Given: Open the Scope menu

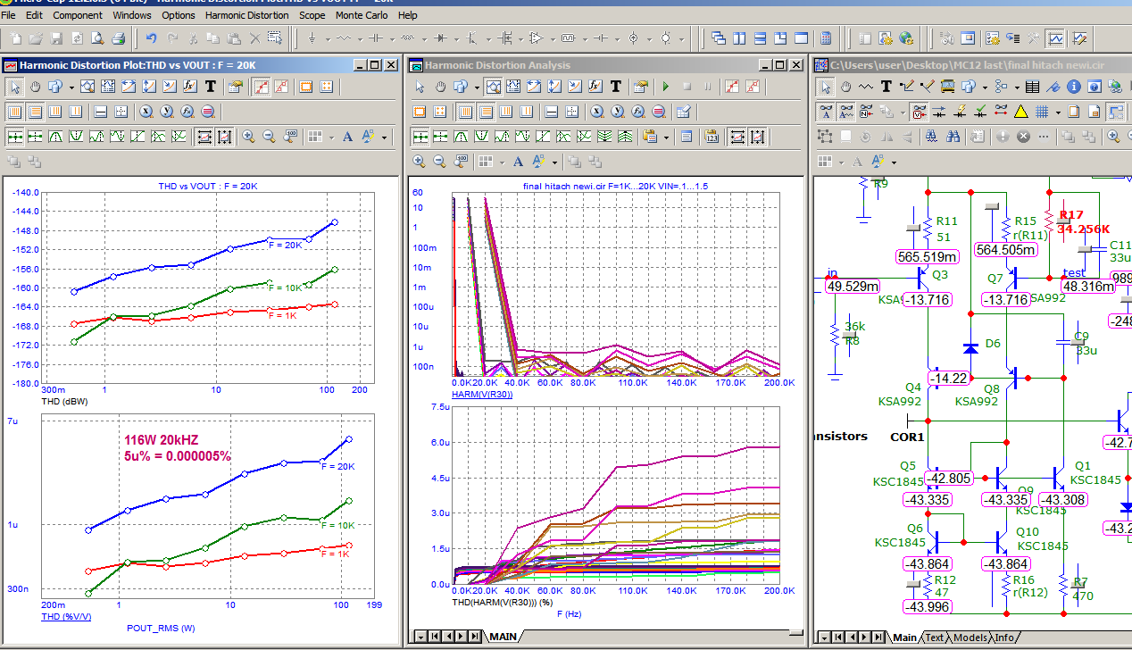Looking at the screenshot, I should (312, 15).
